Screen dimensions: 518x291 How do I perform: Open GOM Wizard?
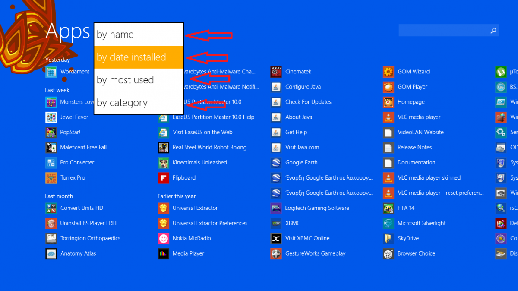pos(407,72)
